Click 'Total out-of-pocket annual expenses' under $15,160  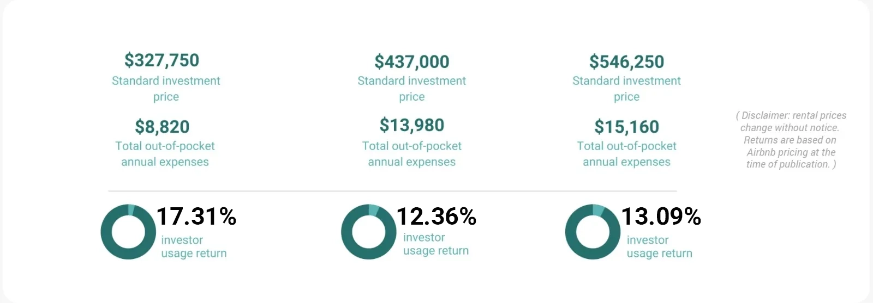point(626,153)
